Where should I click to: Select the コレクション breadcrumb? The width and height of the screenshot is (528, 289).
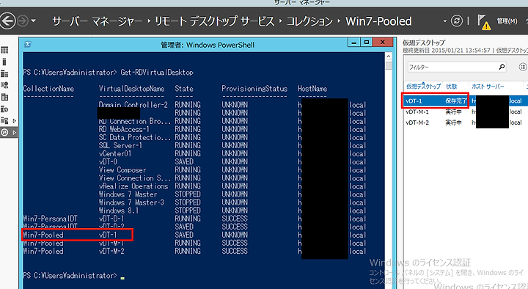coord(309,21)
